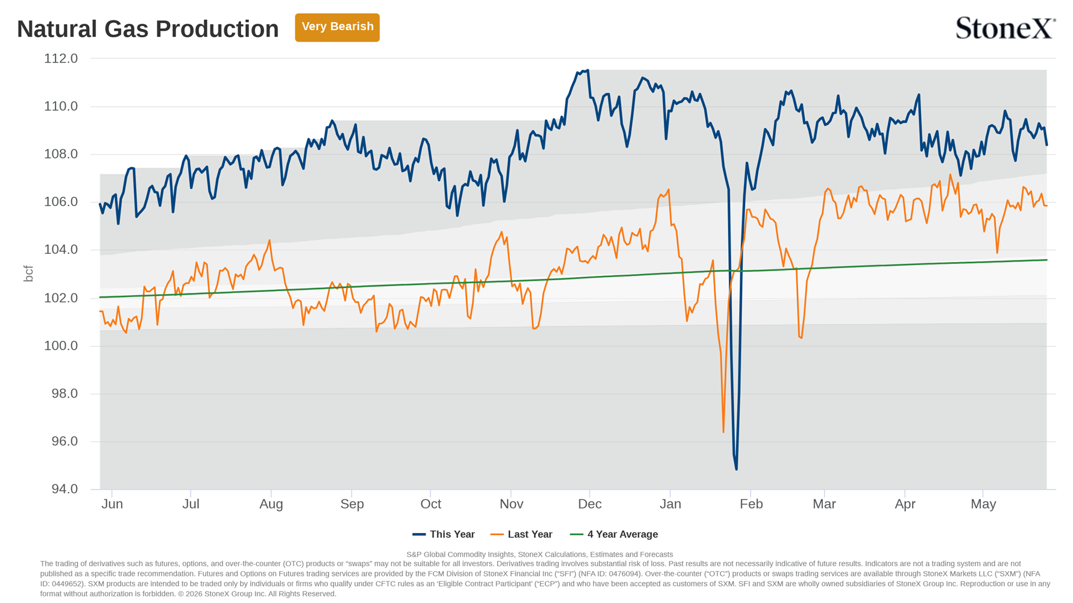Viewport: 1073px width, 603px height.
Task: Click the green 4 Year Average swatch
Action: click(576, 534)
